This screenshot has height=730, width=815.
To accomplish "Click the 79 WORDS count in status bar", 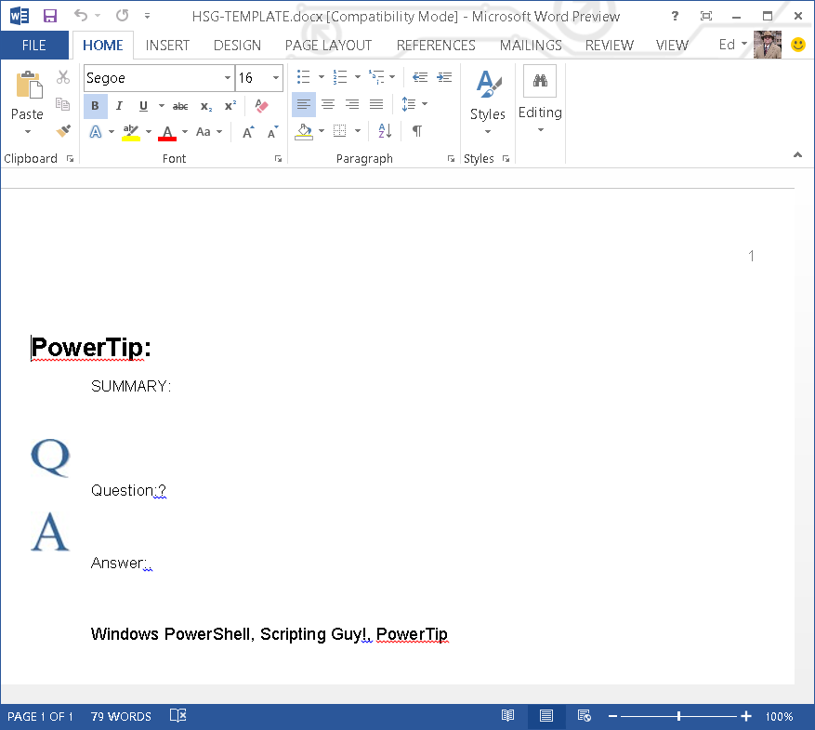I will point(121,716).
